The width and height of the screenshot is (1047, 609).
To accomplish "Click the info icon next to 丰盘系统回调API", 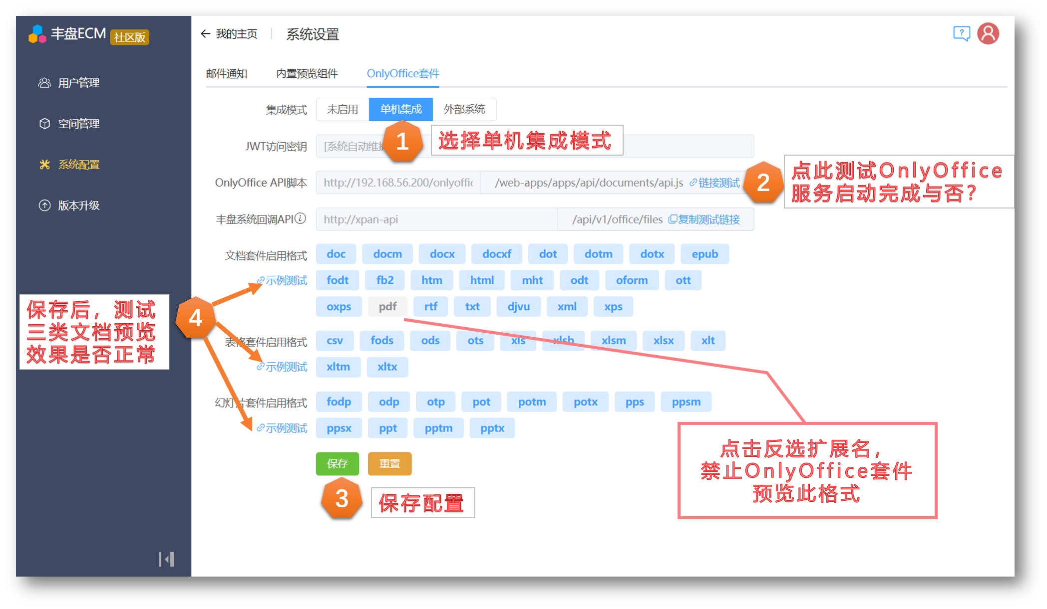I will (300, 218).
